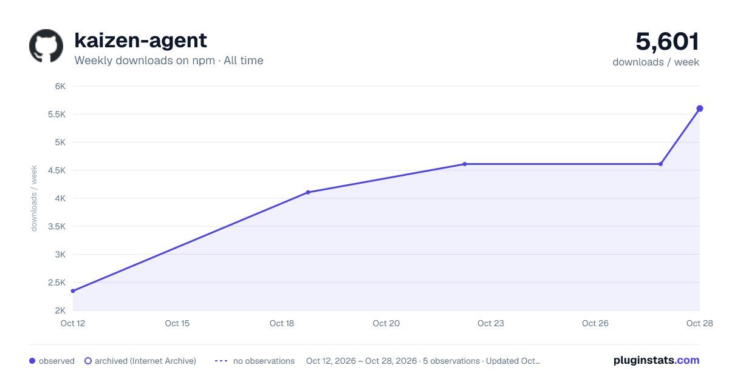Click the 5.5K y-axis label
The image size is (729, 382).
tap(56, 114)
